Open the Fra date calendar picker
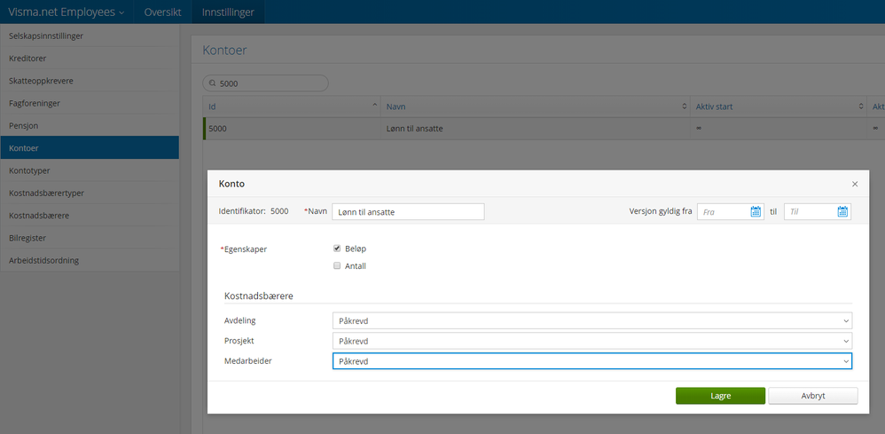The image size is (885, 434). (x=756, y=212)
